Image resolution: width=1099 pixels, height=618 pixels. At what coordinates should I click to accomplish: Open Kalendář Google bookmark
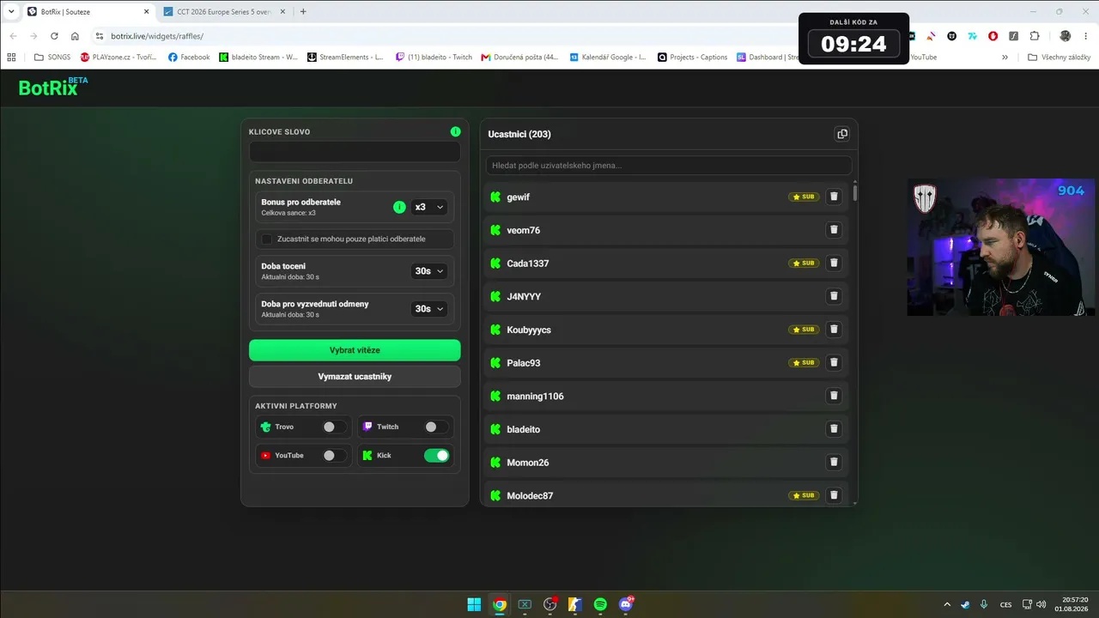coord(608,58)
